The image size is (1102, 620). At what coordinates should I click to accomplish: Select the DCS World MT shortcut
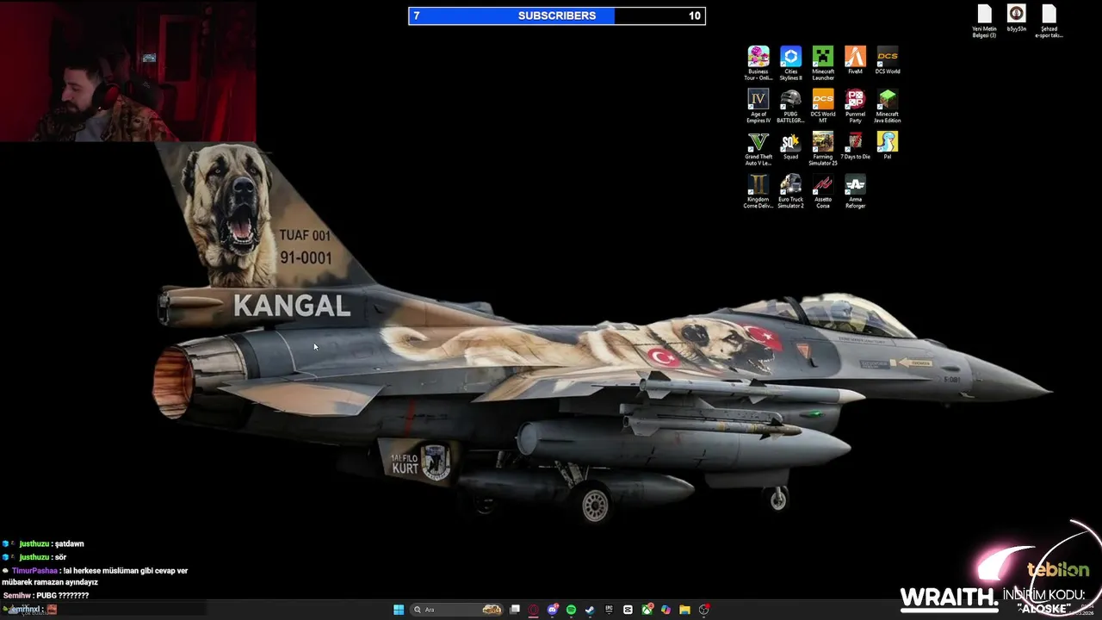click(x=823, y=106)
